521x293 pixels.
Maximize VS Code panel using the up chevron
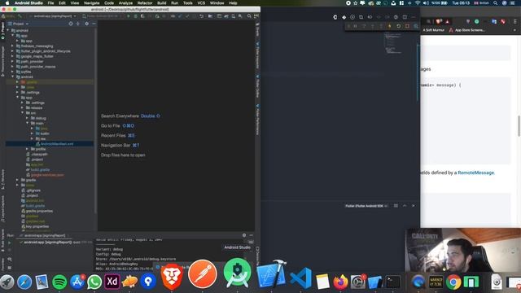pos(405,206)
